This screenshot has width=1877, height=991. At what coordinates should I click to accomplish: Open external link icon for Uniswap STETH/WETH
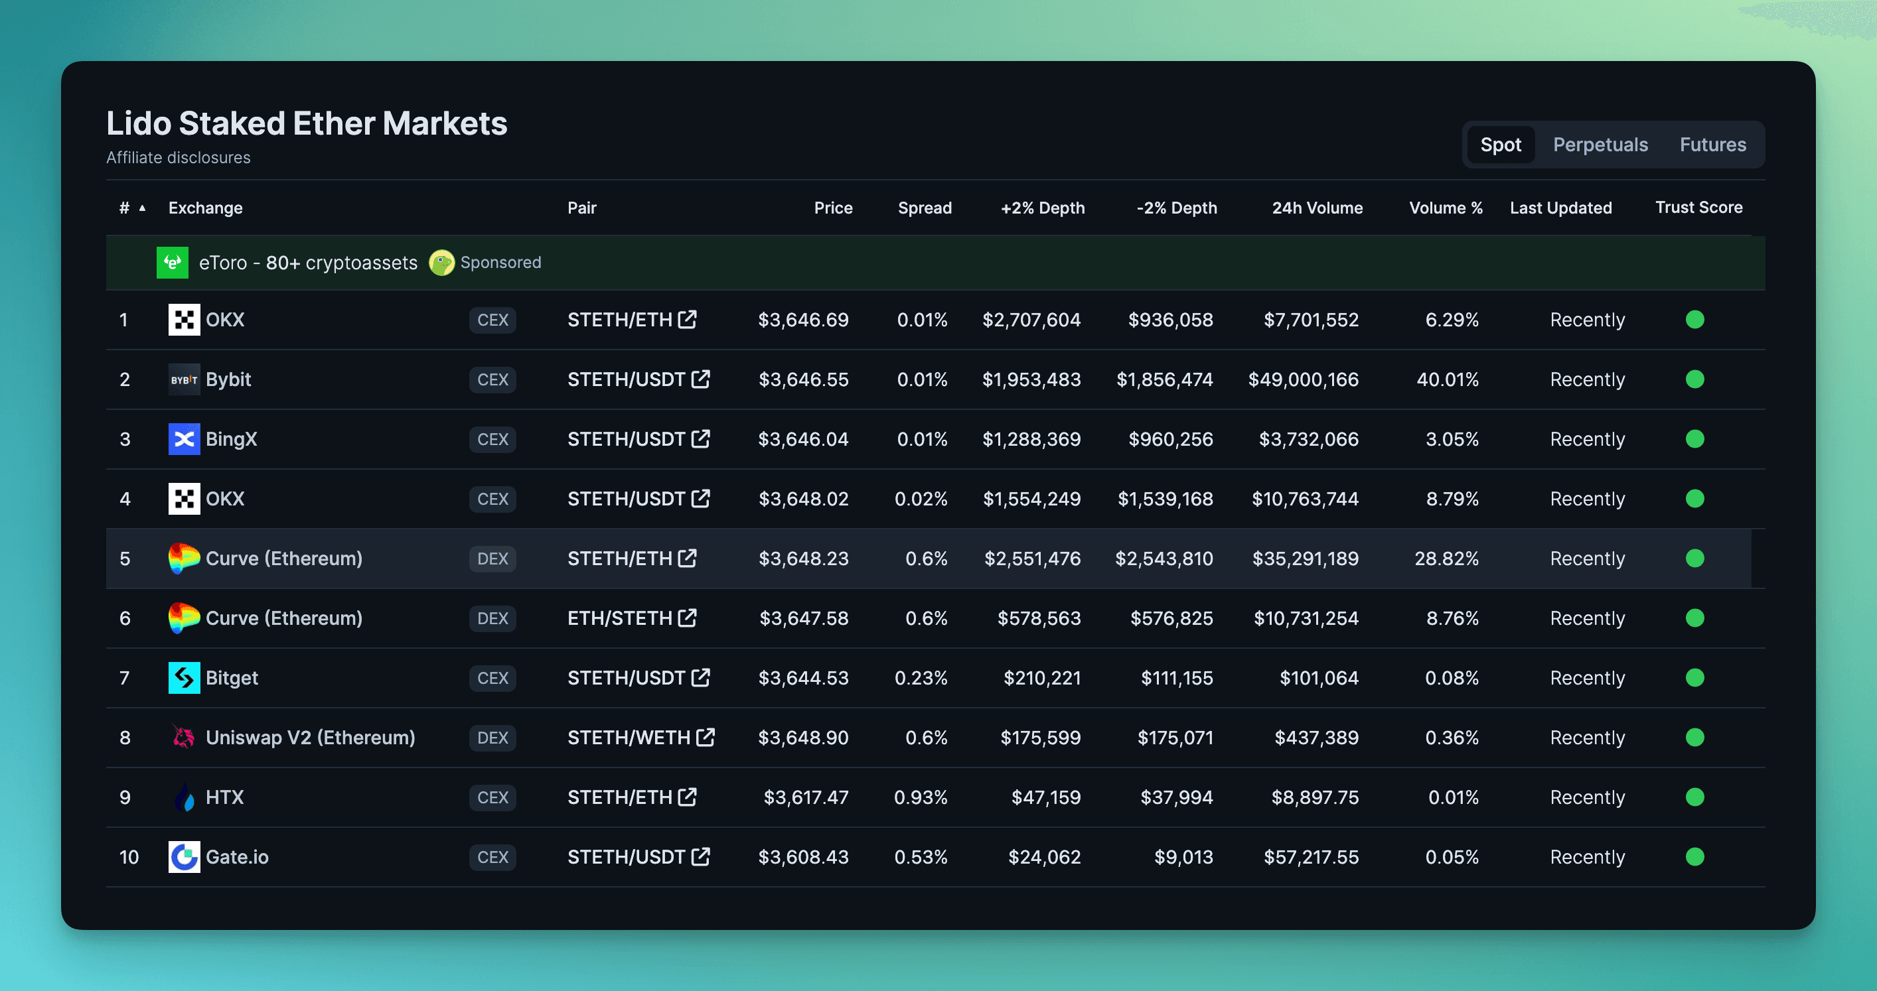(706, 737)
